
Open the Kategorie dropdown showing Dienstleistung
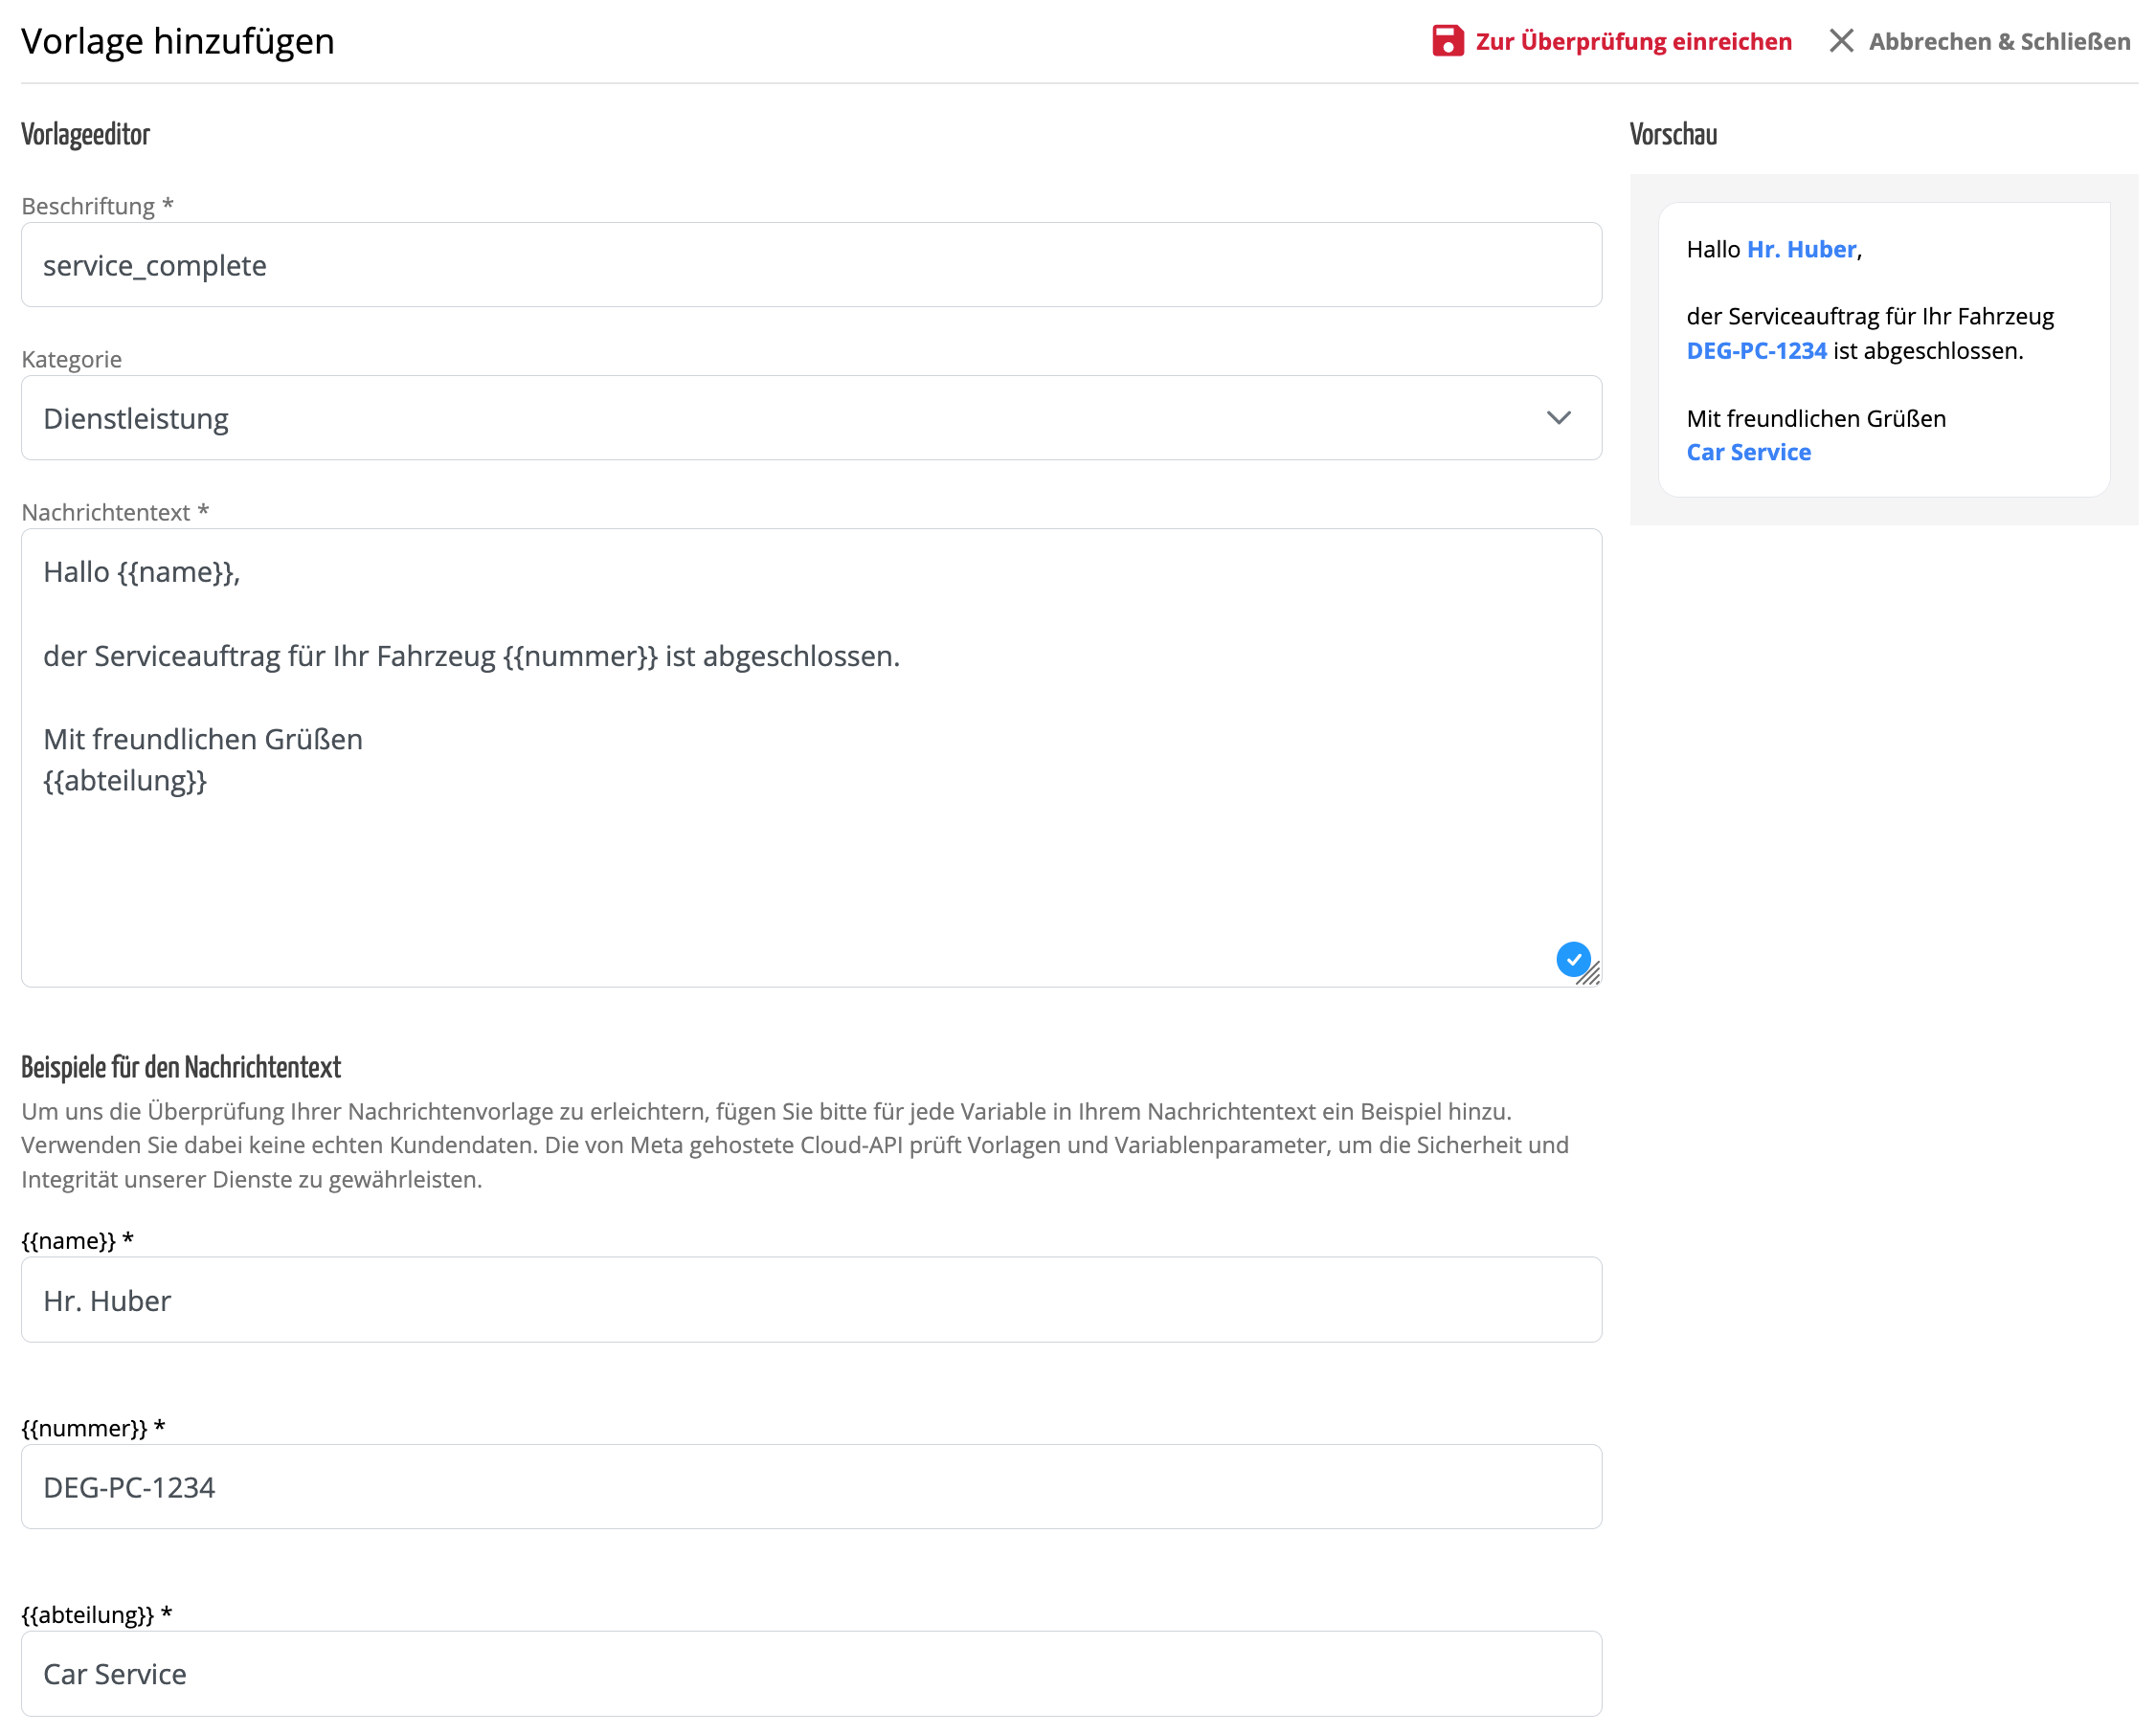coord(810,418)
